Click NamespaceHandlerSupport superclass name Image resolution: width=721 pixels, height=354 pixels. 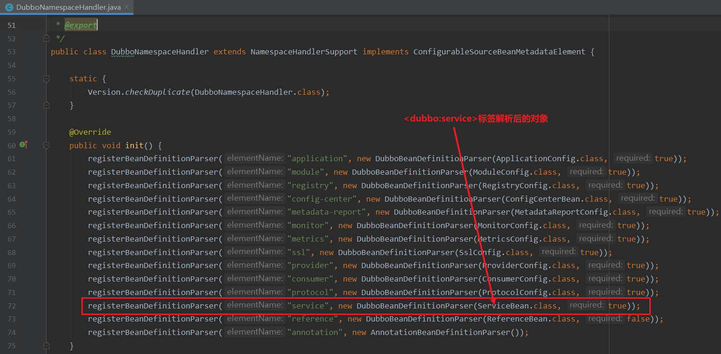(x=304, y=52)
